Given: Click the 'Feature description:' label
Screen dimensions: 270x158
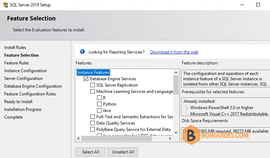Looking at the screenshot, I should [x=200, y=63].
